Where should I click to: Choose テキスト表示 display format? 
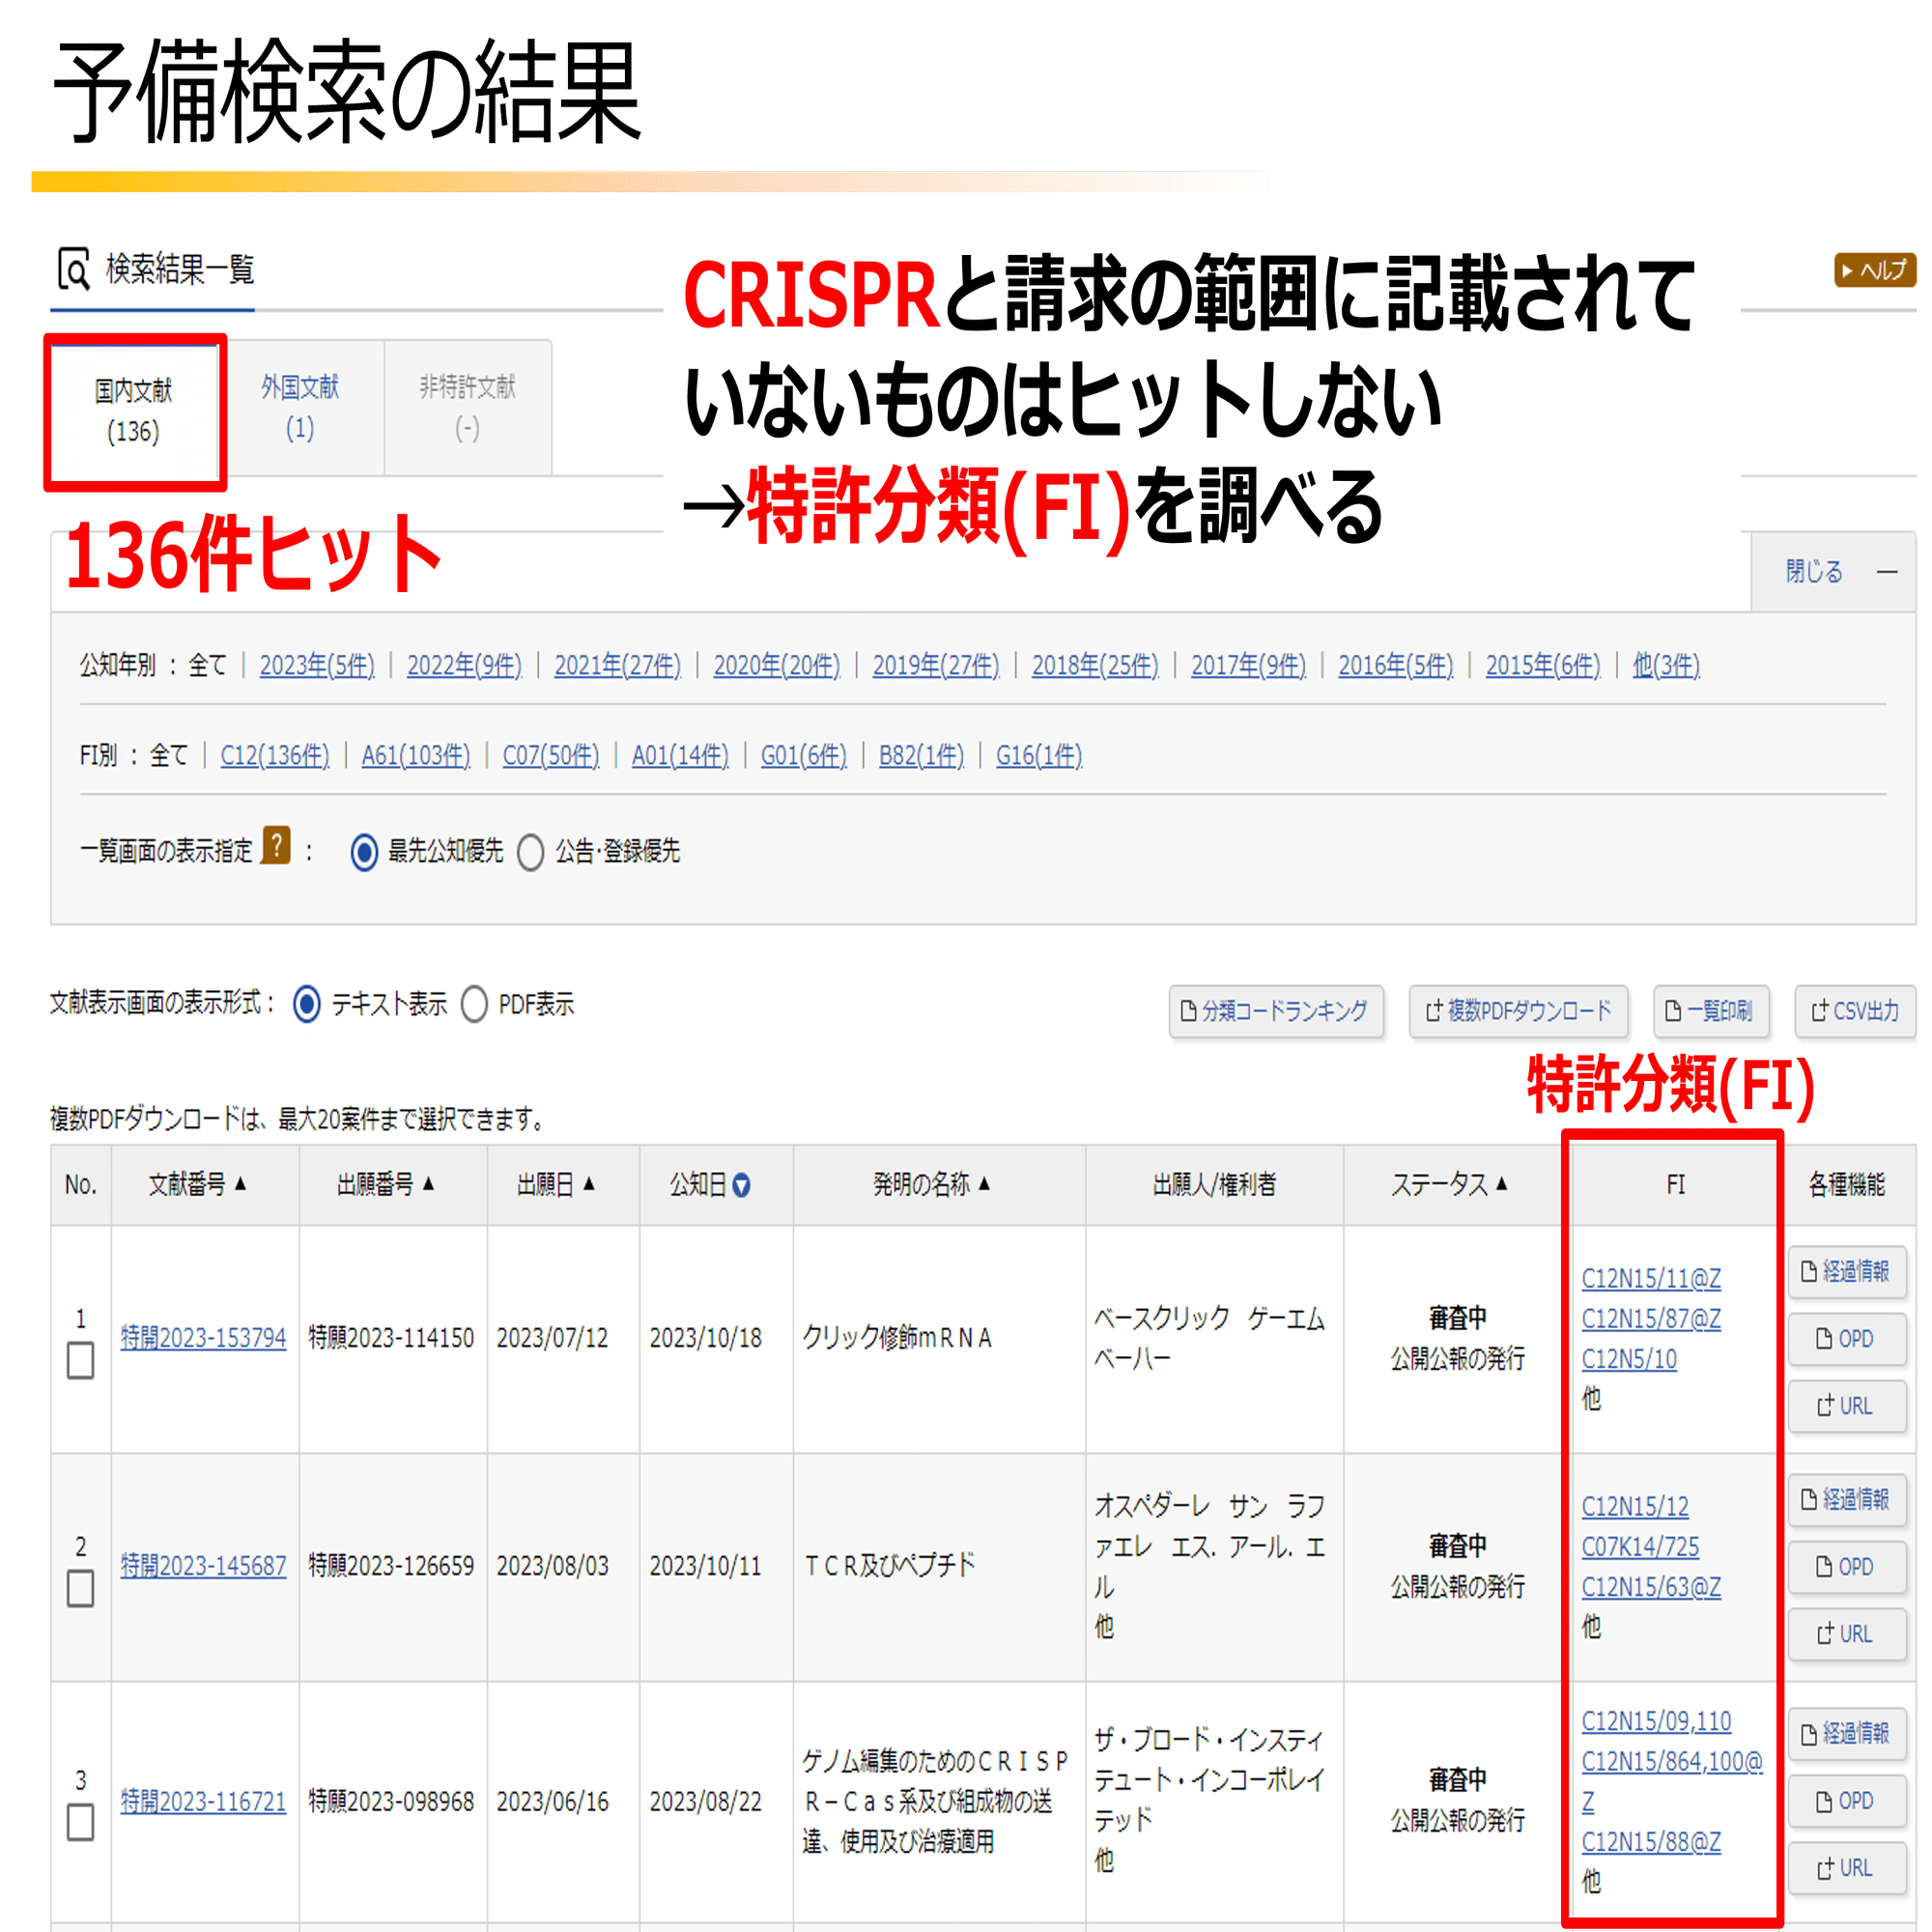coord(307,1004)
